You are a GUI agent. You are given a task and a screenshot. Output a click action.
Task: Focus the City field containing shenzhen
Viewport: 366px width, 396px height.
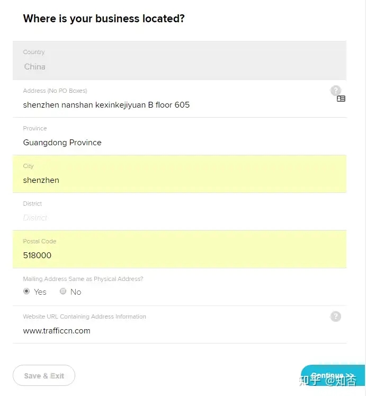click(x=159, y=180)
